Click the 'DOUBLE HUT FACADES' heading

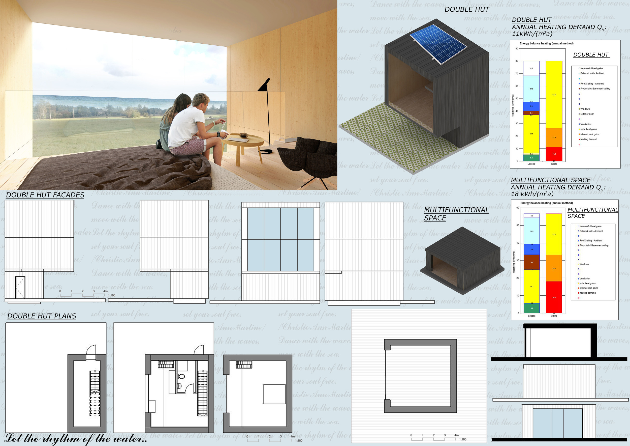click(45, 195)
